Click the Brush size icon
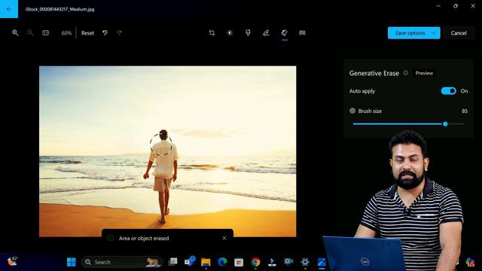The height and width of the screenshot is (271, 482). pyautogui.click(x=352, y=111)
